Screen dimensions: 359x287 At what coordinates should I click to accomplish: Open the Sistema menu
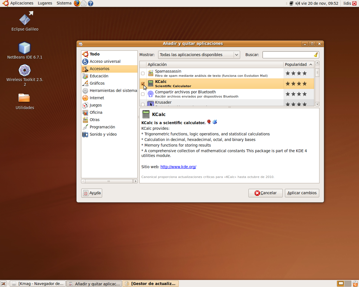click(x=64, y=3)
